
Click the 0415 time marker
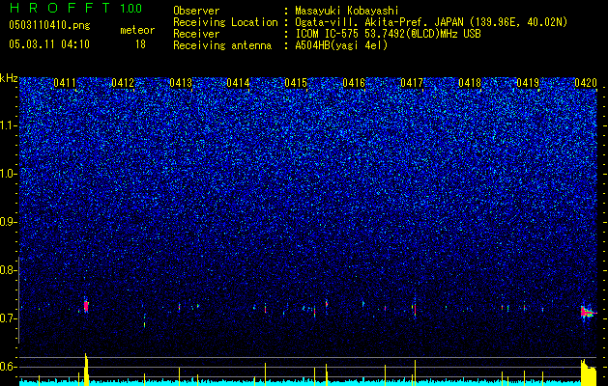[x=296, y=83]
